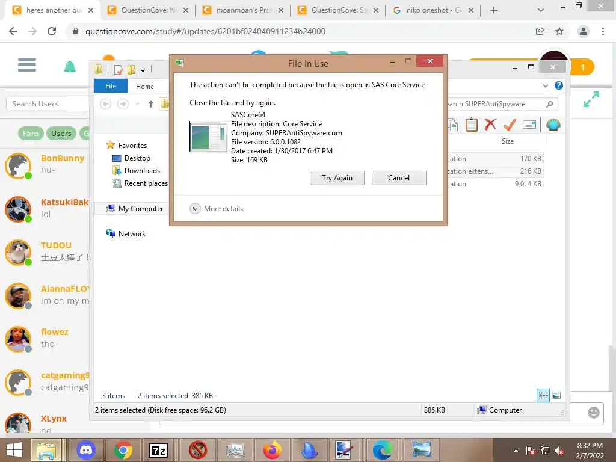
Task: Open Quick Access Toolbar customize dropdown
Action: [143, 70]
